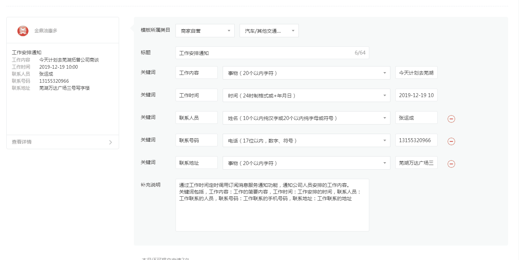Open the 汽车/其他交通 subcategory dropdown

[269, 31]
